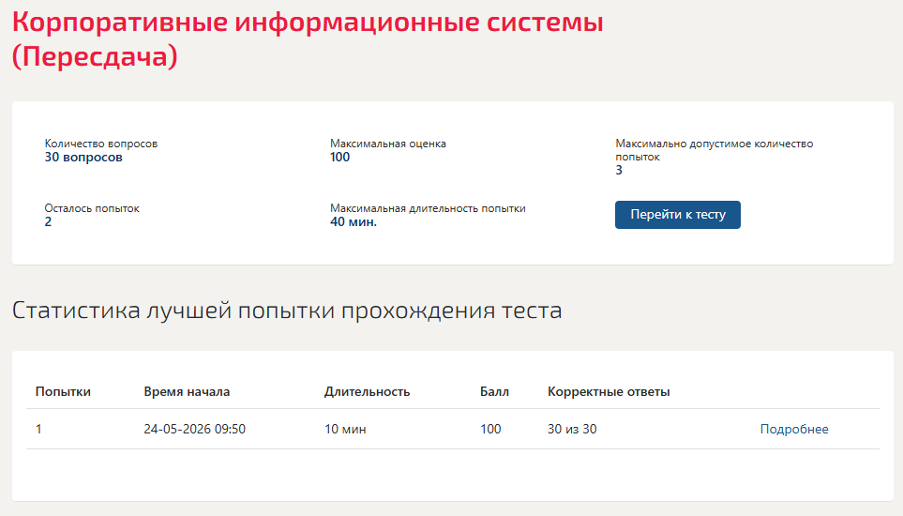This screenshot has height=516, width=903.
Task: Select the 'Попытки' column header
Action: (x=63, y=391)
